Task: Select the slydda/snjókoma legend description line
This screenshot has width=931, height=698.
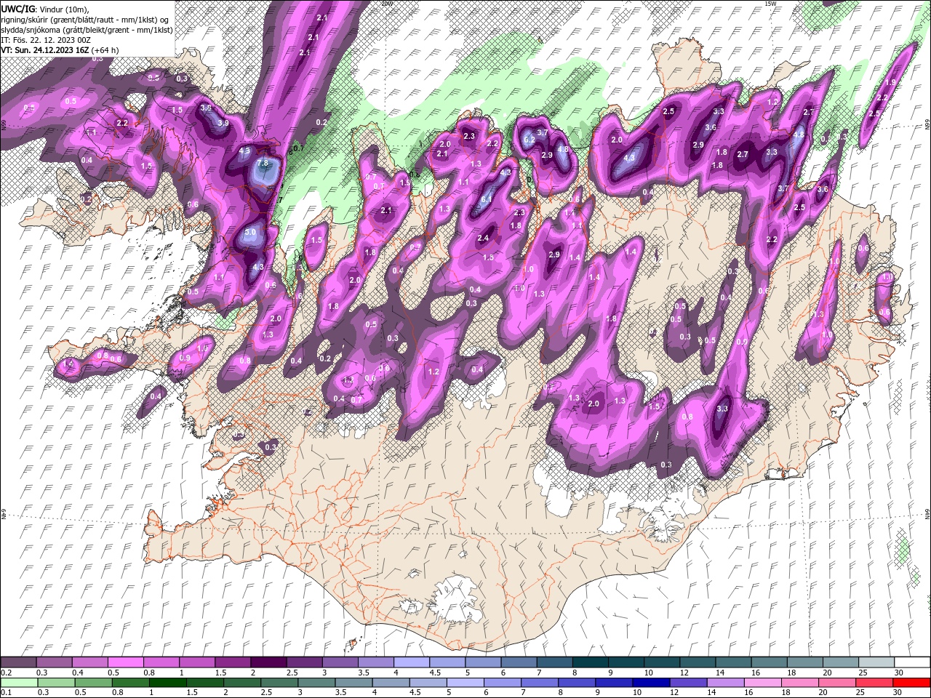Action: click(87, 30)
